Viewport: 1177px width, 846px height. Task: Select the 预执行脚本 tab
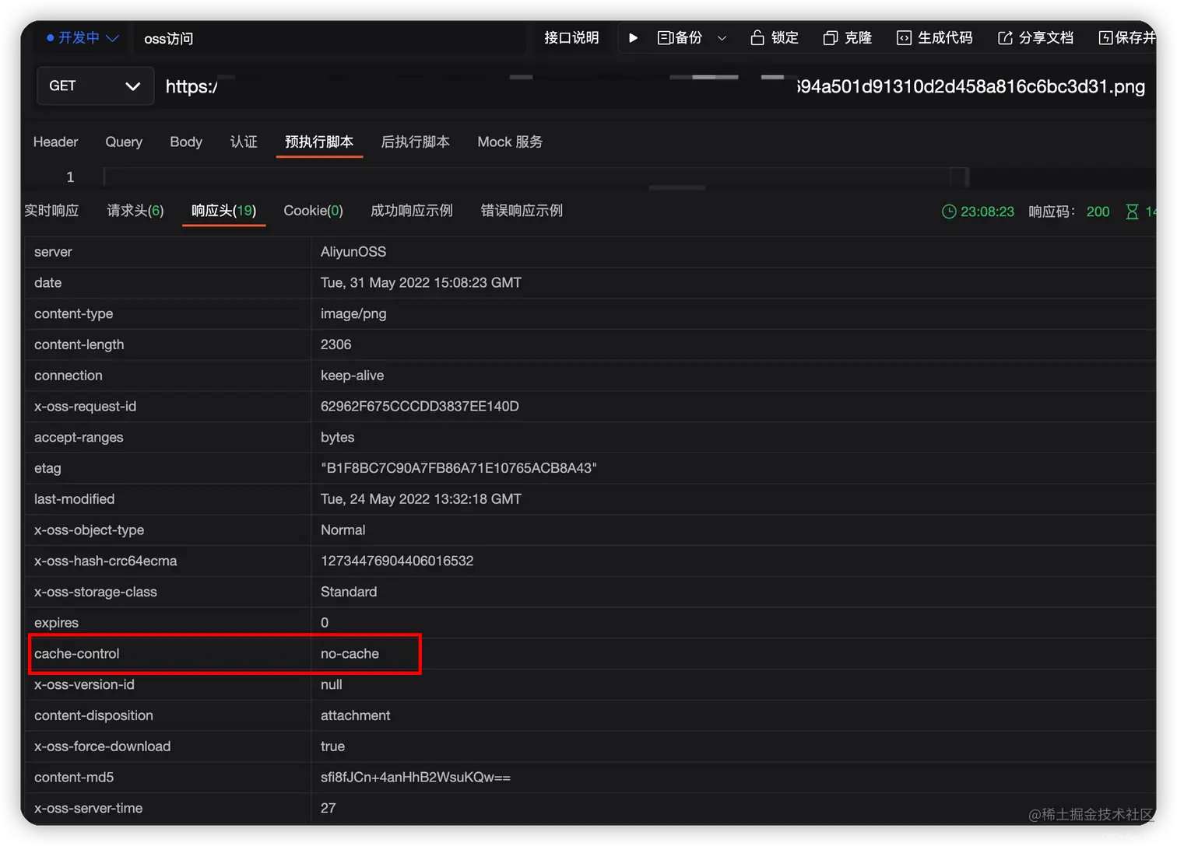pos(319,142)
